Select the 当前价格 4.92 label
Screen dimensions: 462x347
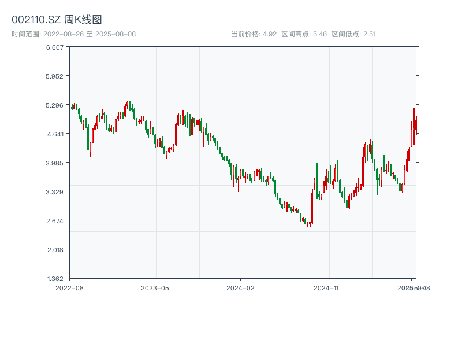(x=254, y=34)
